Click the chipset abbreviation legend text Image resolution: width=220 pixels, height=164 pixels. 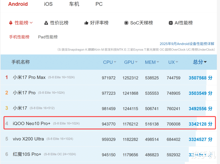136,50
